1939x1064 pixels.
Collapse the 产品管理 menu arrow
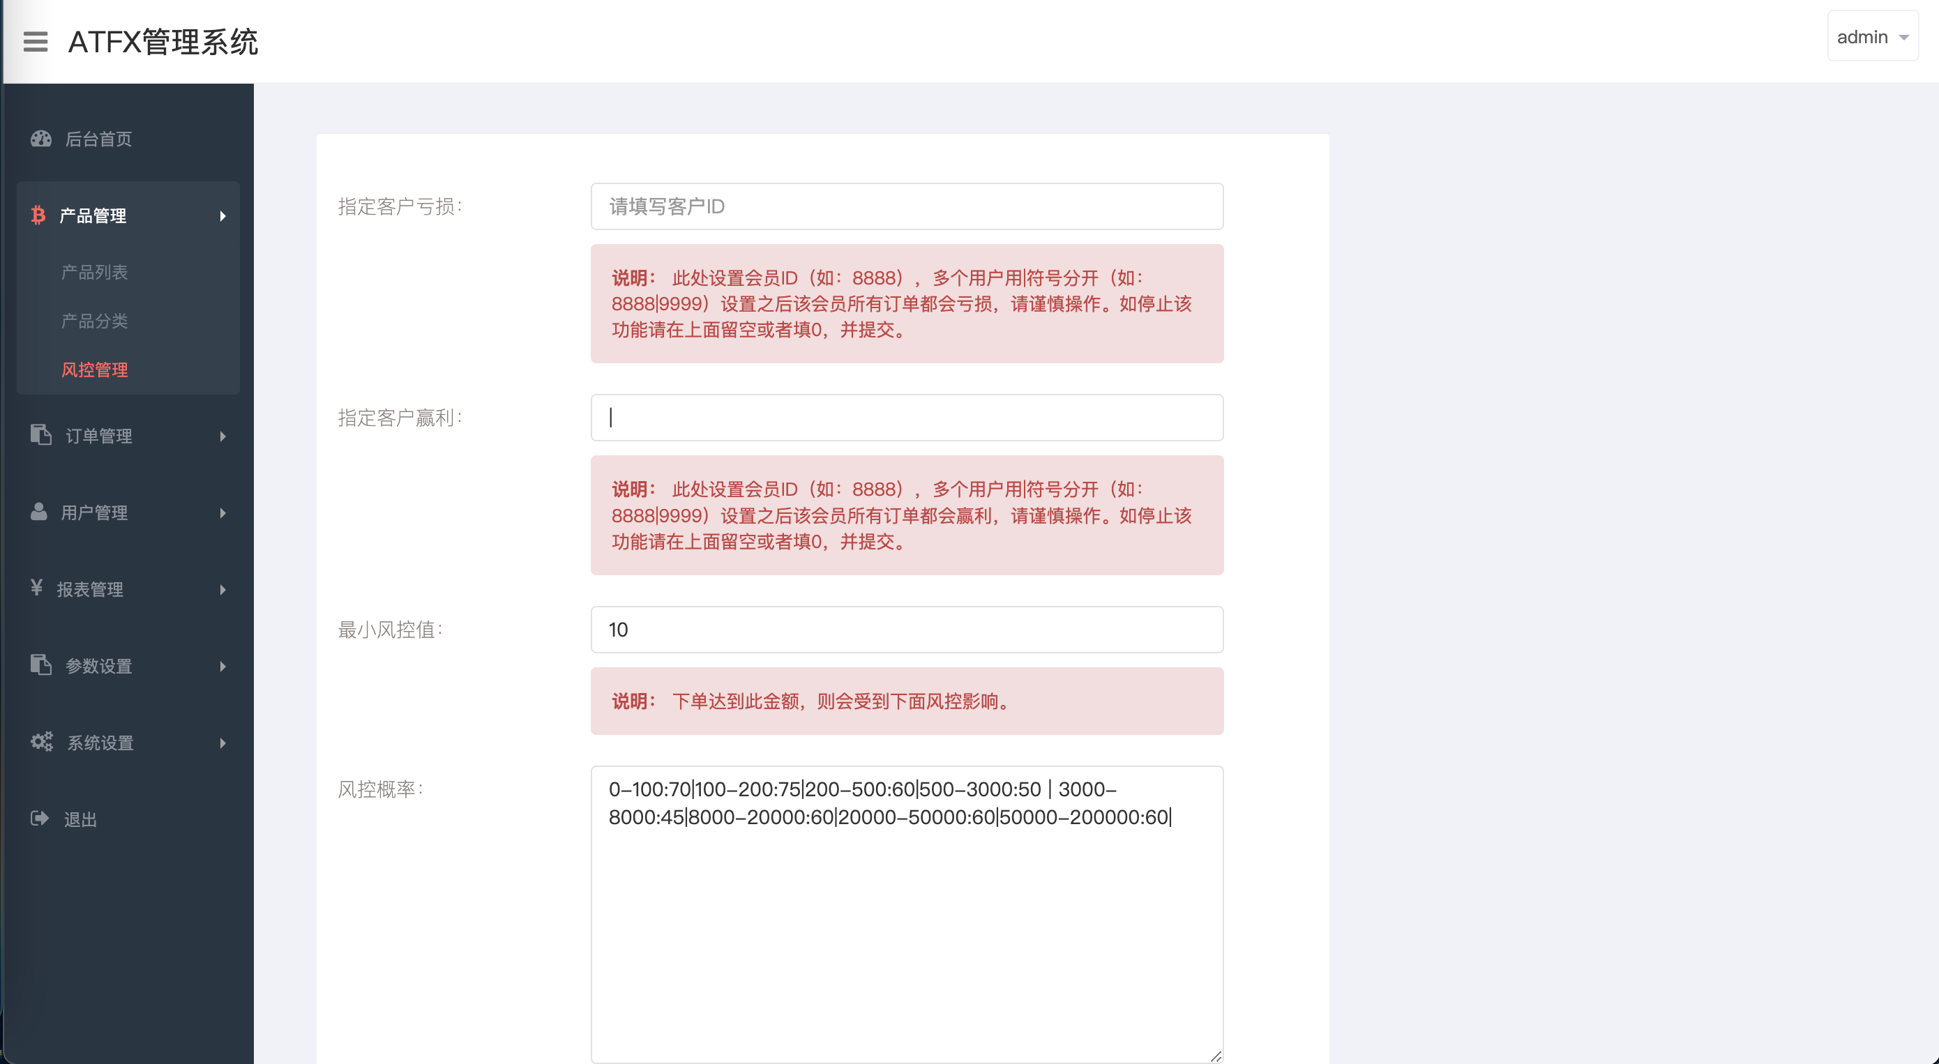point(222,216)
